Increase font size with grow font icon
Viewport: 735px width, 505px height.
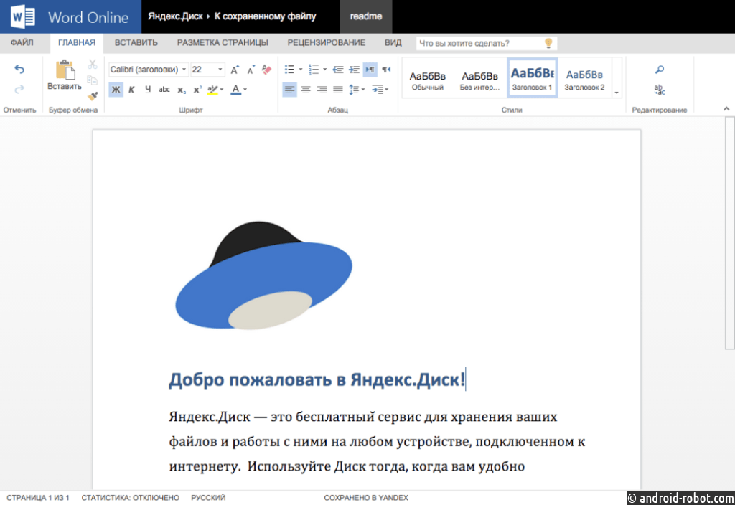coord(235,70)
